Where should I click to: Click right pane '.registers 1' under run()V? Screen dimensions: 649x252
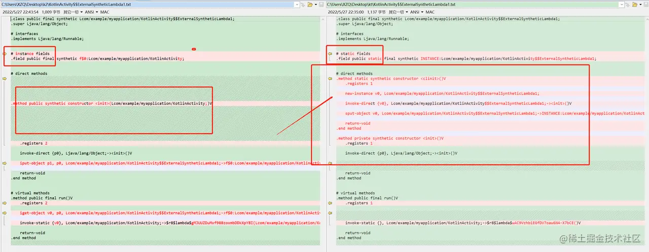[359, 203]
